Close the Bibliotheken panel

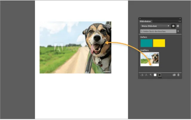coord(140,19)
